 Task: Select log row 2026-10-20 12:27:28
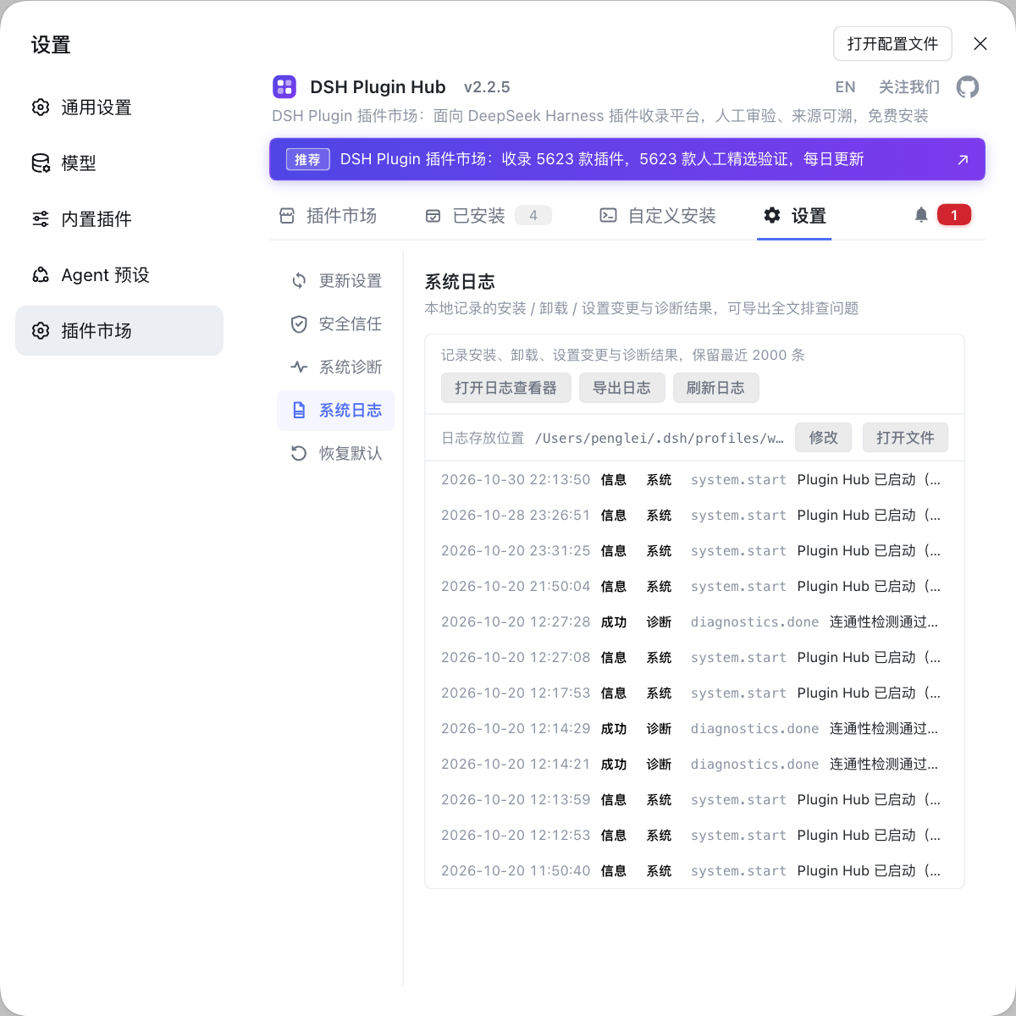click(x=694, y=621)
